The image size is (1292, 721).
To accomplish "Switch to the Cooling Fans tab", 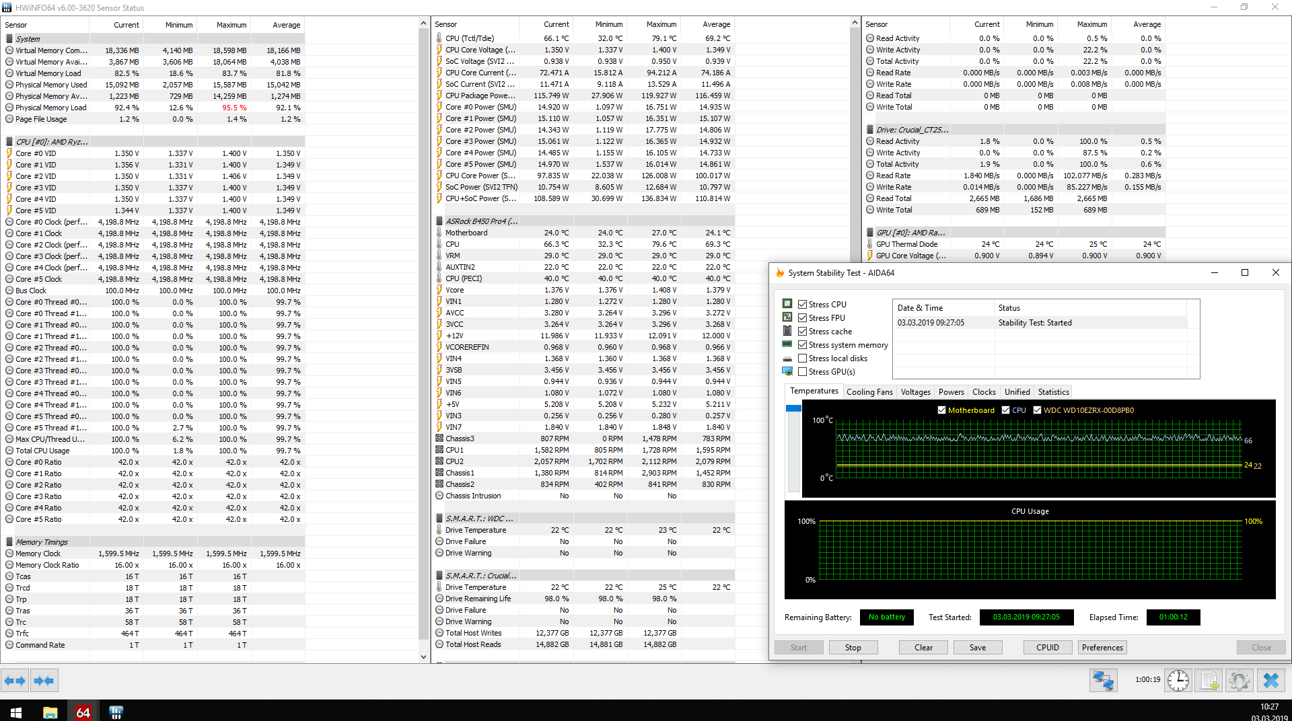I will pyautogui.click(x=869, y=392).
